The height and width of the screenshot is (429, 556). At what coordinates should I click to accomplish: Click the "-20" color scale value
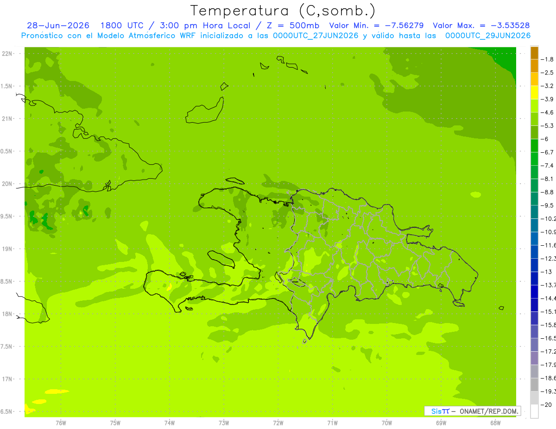(546, 404)
